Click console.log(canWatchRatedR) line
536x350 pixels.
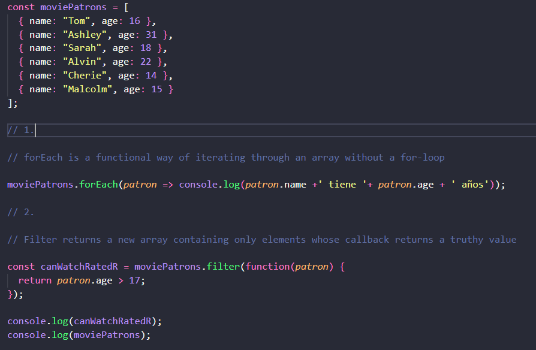tap(85, 321)
